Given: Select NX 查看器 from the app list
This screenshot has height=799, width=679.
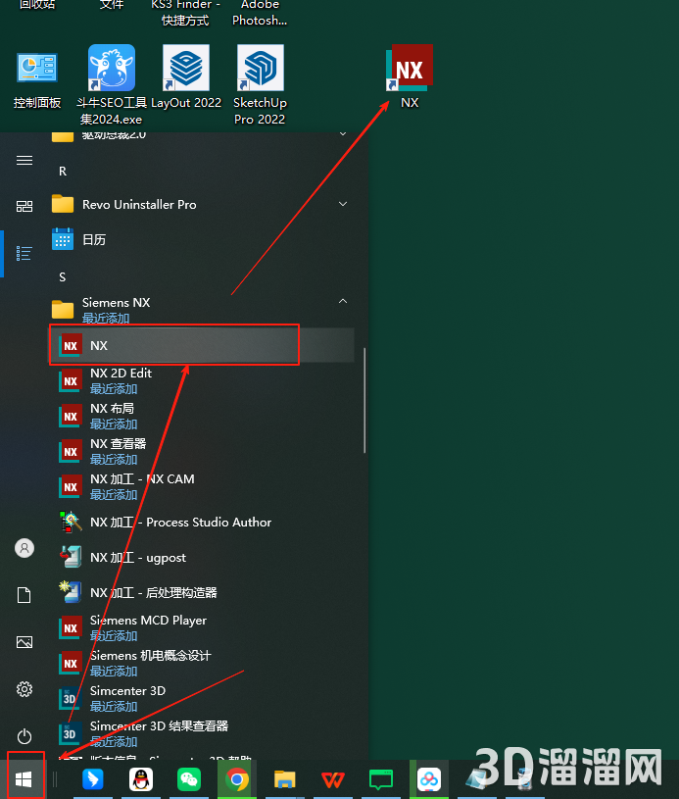Looking at the screenshot, I should point(118,451).
